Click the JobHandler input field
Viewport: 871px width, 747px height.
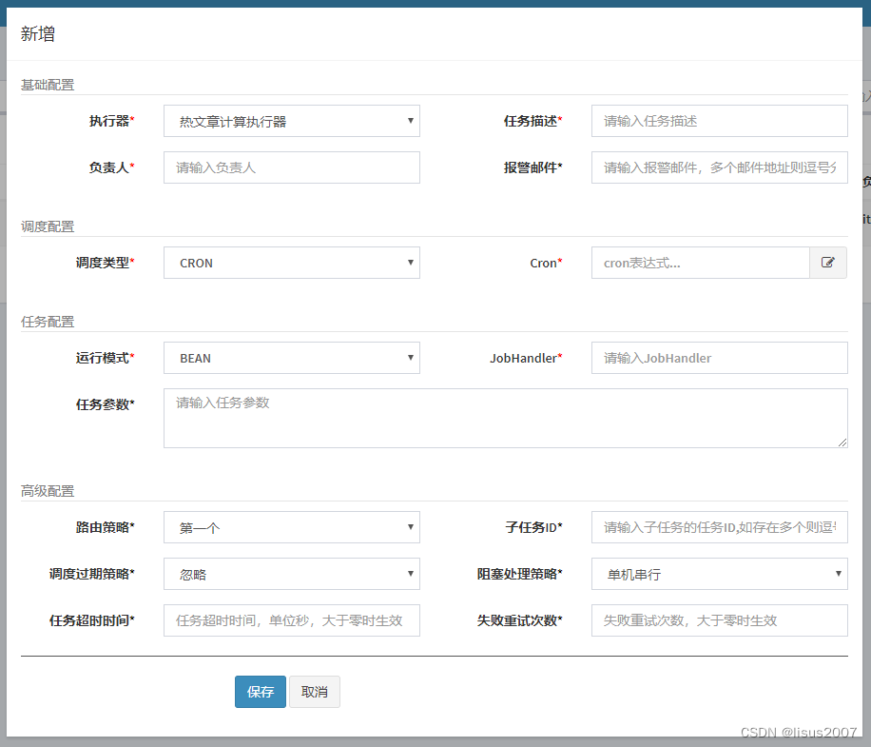pos(719,357)
